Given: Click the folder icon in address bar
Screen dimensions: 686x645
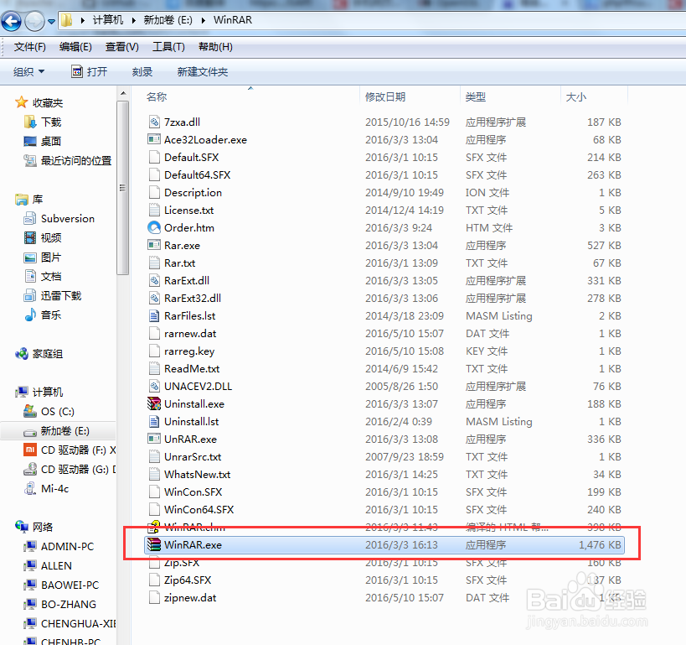Looking at the screenshot, I should [x=66, y=20].
